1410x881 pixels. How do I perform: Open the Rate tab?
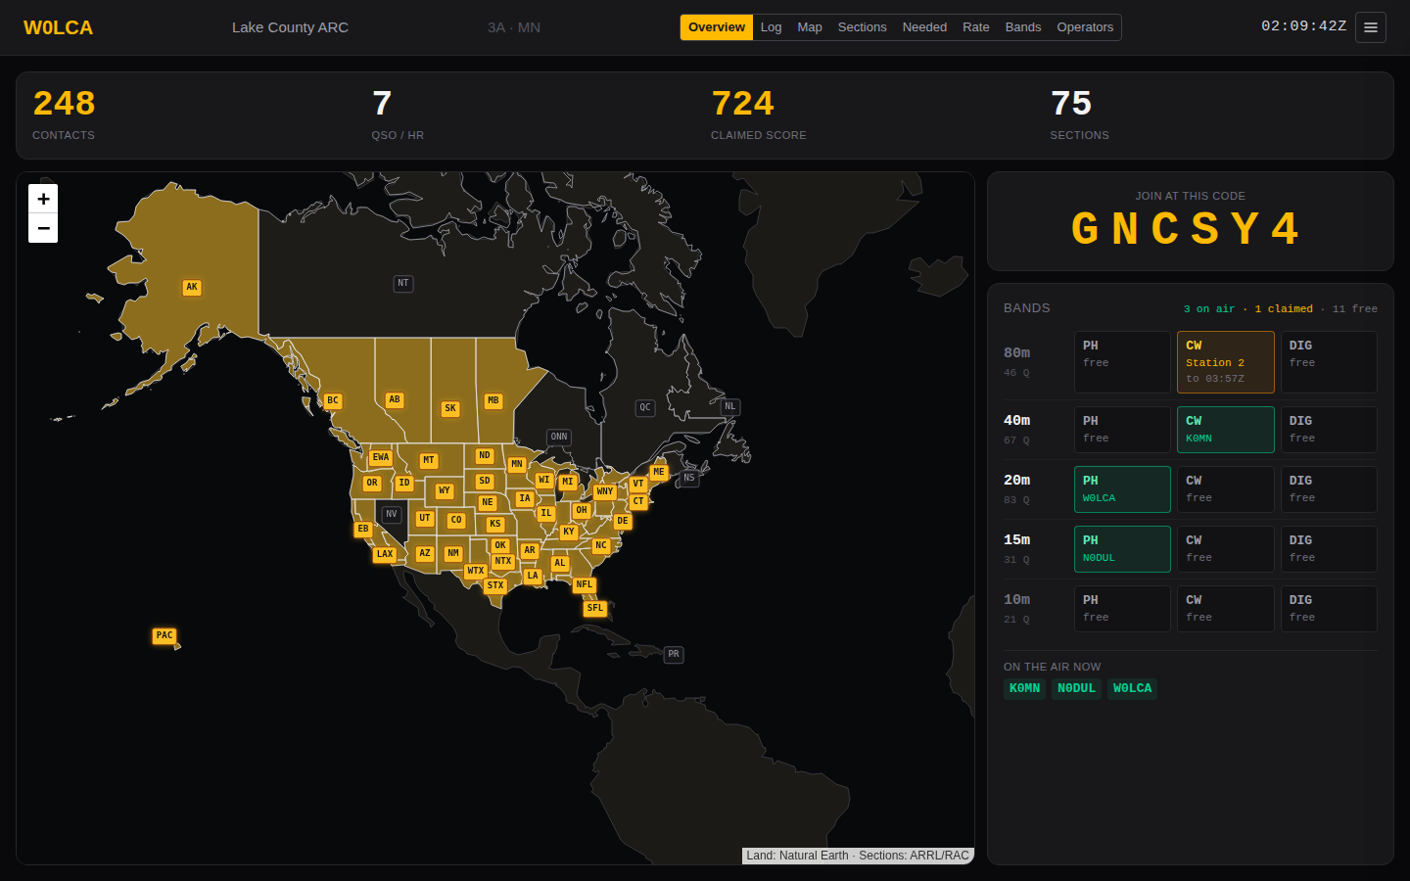(x=976, y=27)
